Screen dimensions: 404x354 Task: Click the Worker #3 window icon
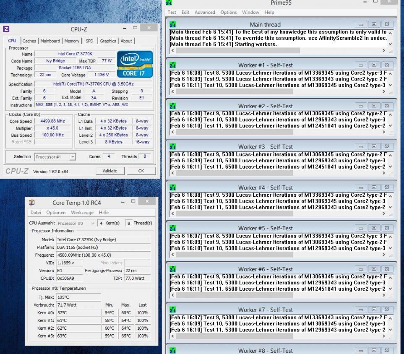click(x=172, y=147)
